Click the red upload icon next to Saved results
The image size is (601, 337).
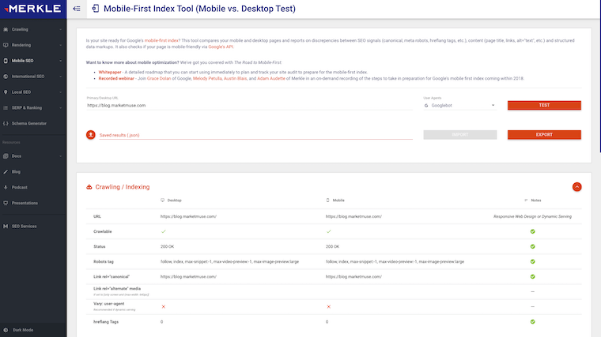tap(90, 135)
